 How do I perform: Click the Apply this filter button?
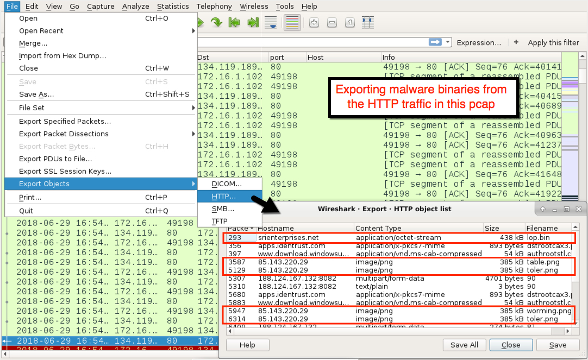point(553,43)
